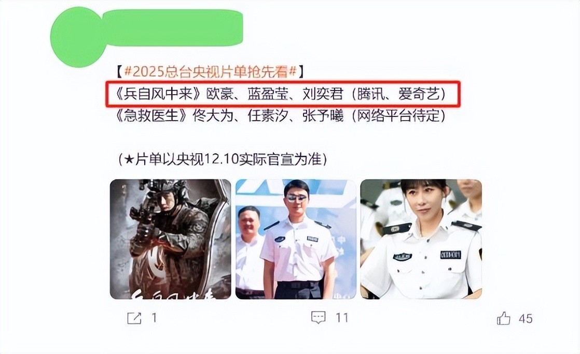Screen dimensions: 580x354
Task: Open the green circular profile avatar
Action: click(x=78, y=37)
